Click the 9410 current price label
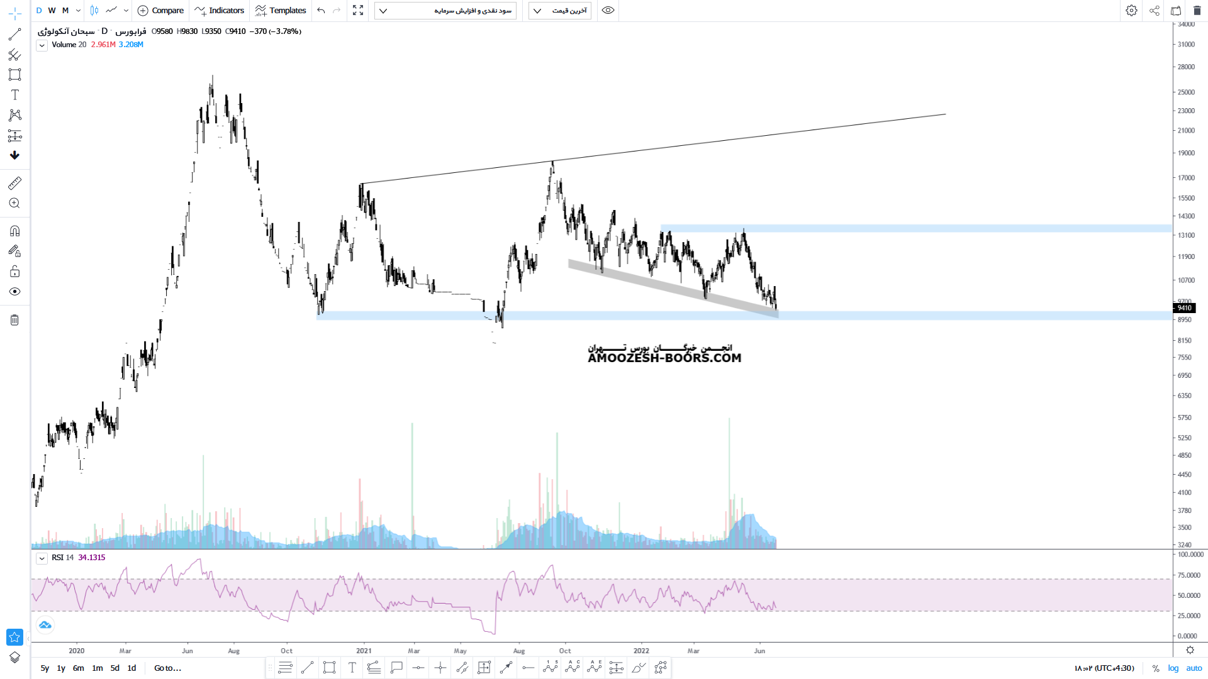This screenshot has width=1208, height=679. (x=1184, y=308)
